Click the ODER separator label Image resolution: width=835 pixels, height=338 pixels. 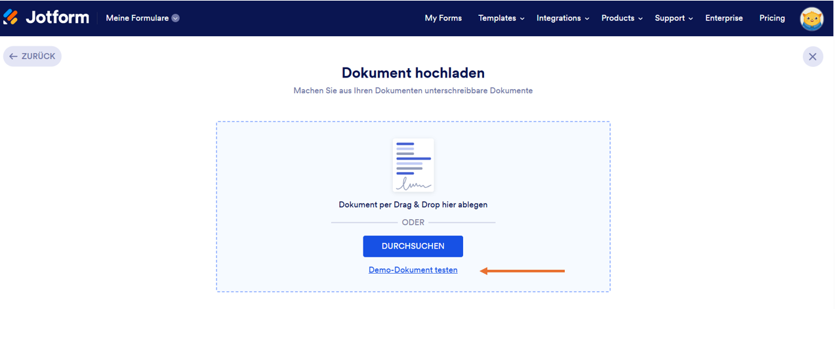413,222
